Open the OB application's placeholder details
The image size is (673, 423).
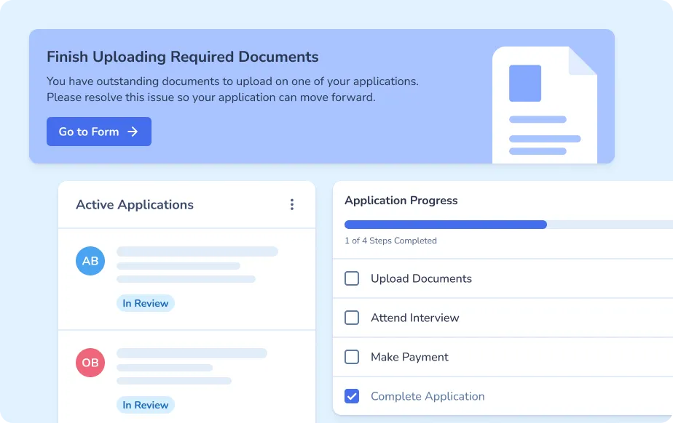click(191, 367)
